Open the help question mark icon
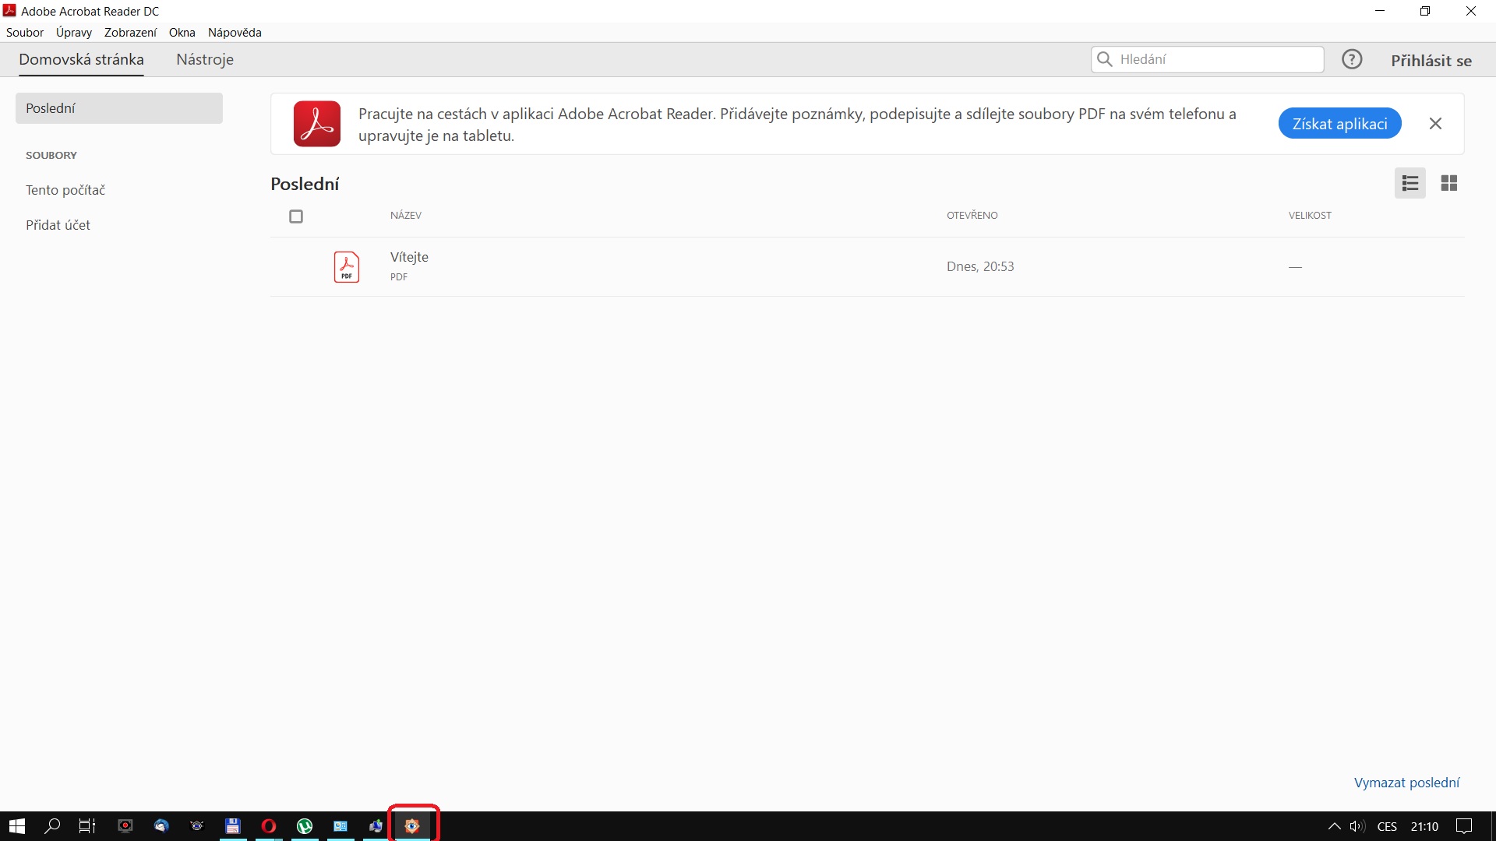This screenshot has height=841, width=1496. click(1352, 59)
